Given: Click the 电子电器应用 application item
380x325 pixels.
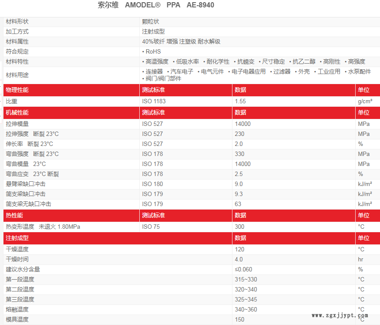Looking at the screenshot, I should 249,71.
